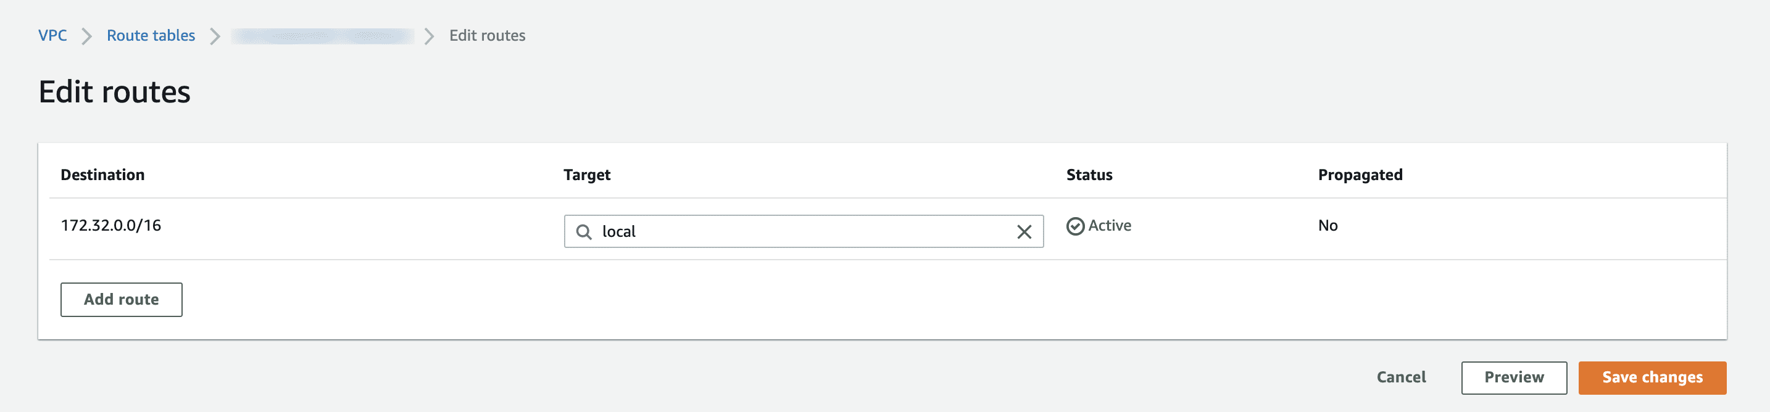Cancel editing the routes

1400,377
